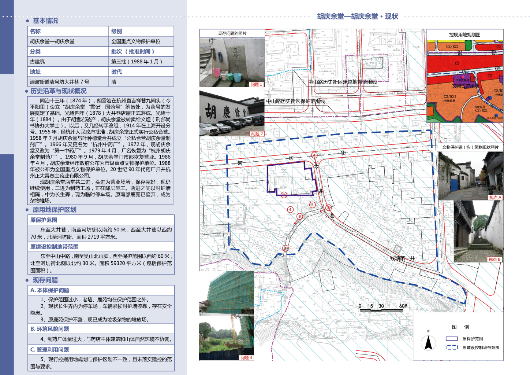Click the 基本情况 section heading
This screenshot has width=530, height=375.
(45, 21)
